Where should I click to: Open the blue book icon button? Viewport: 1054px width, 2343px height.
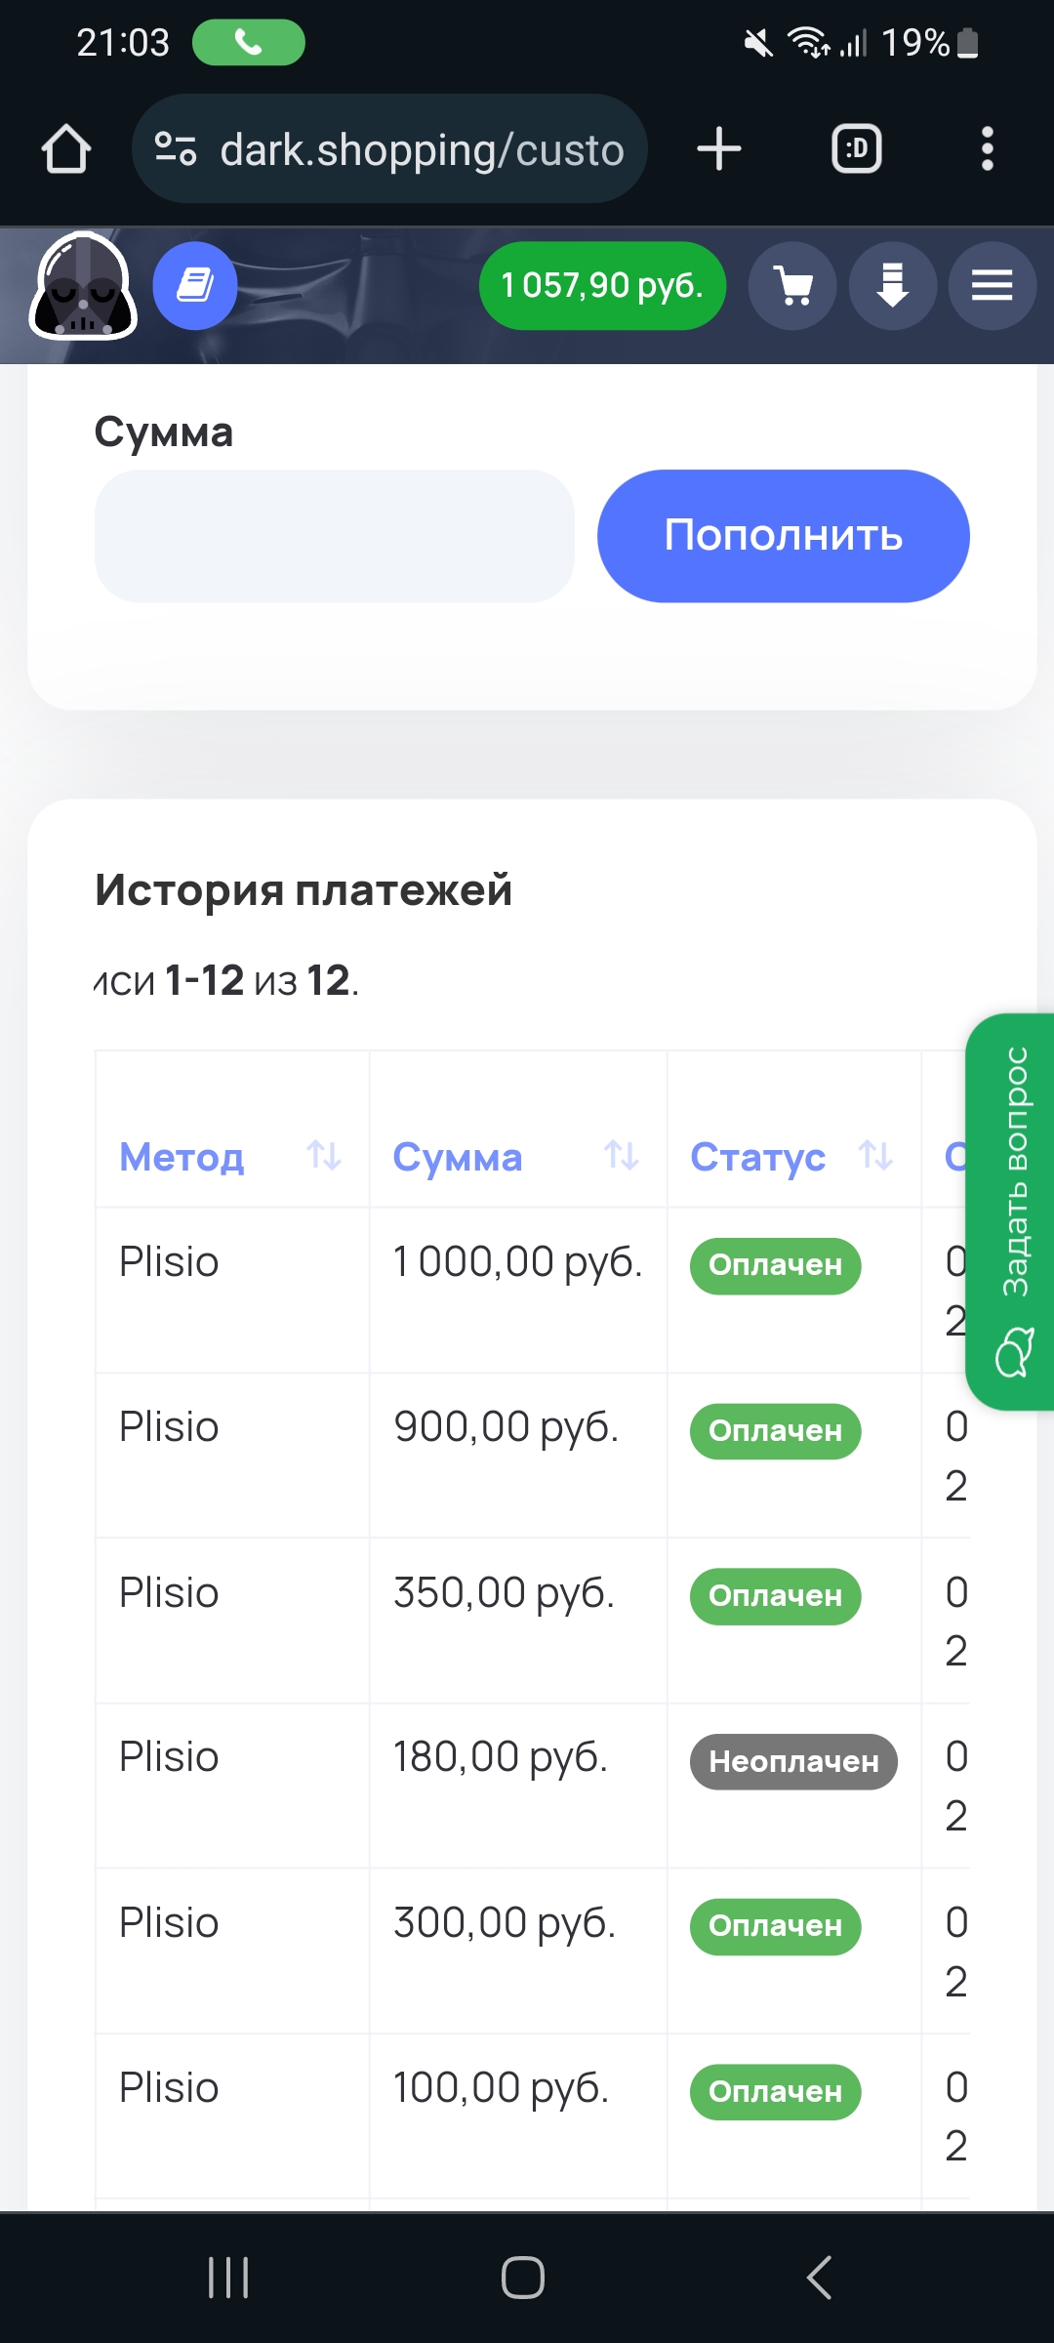coord(195,286)
